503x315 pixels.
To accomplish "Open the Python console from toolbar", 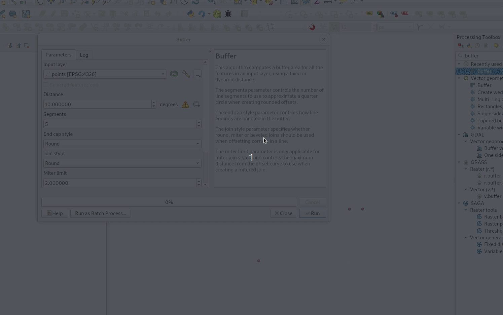I will tap(191, 14).
